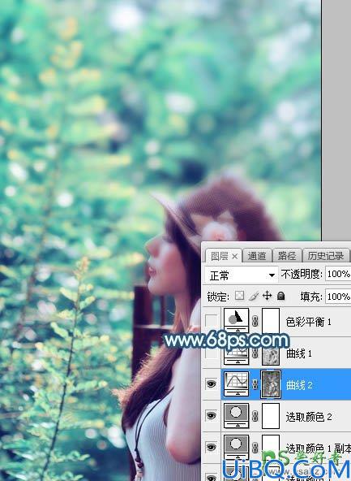
Task: Hide the 曲线 2 layer
Action: [x=211, y=384]
